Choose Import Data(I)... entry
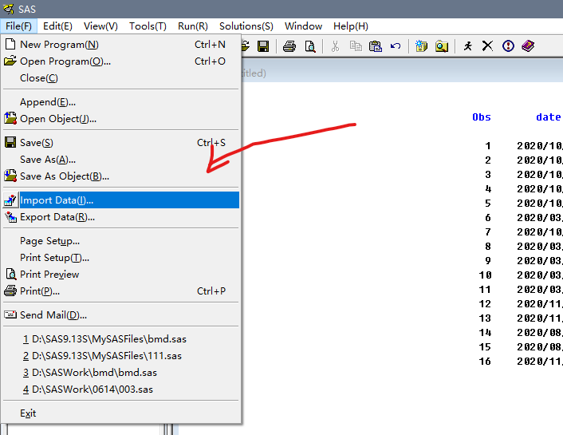Image resolution: width=563 pixels, height=435 pixels. 121,200
